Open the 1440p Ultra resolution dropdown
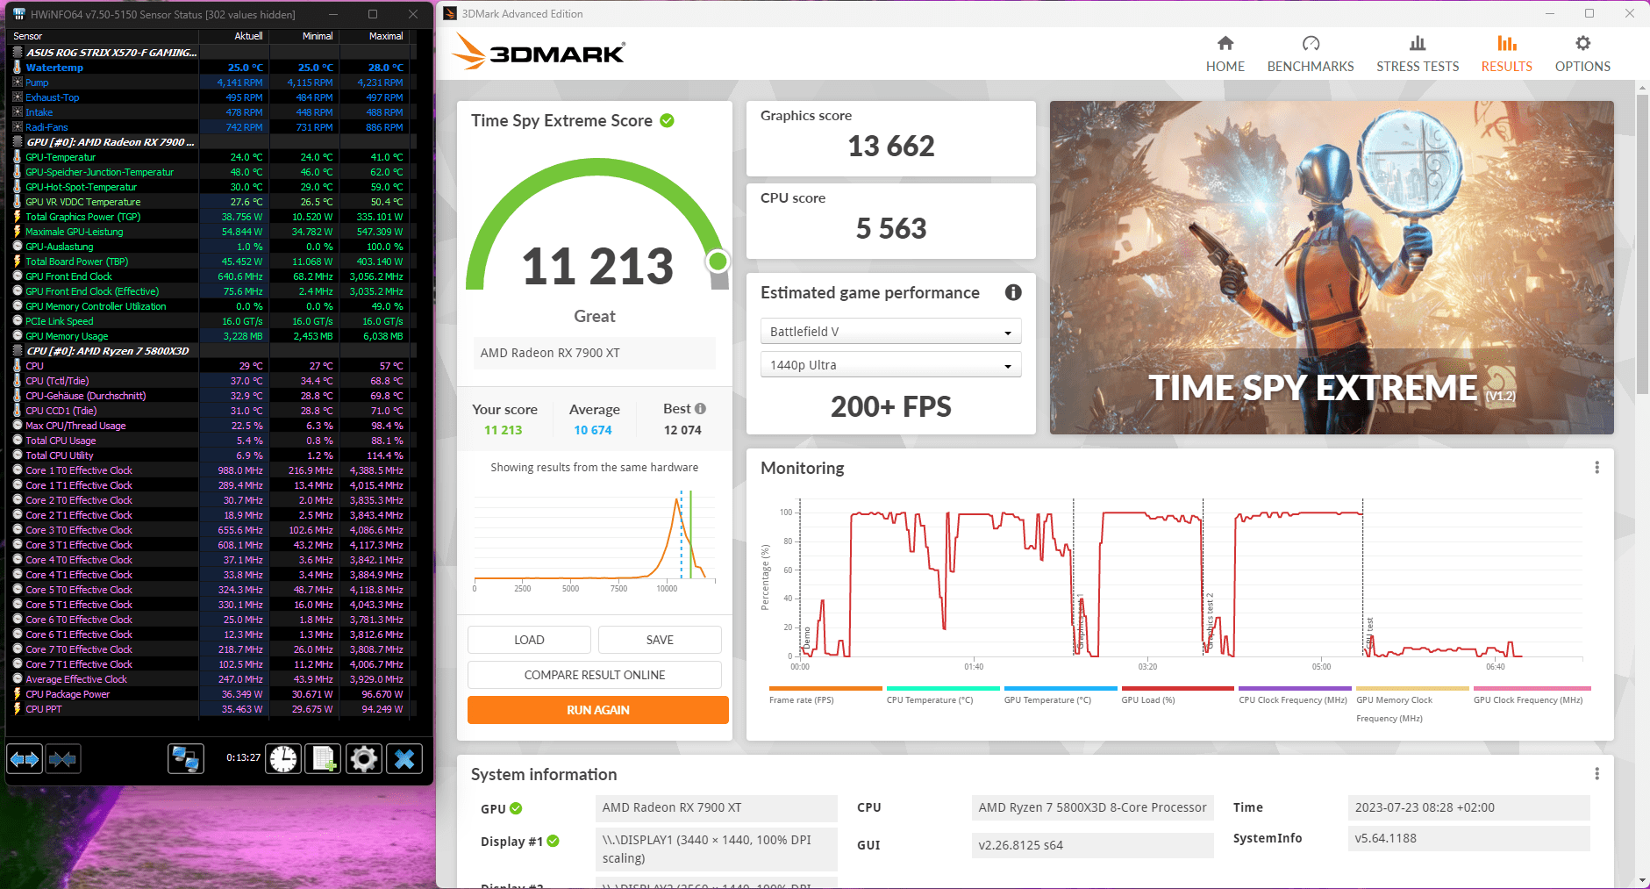 click(x=890, y=365)
